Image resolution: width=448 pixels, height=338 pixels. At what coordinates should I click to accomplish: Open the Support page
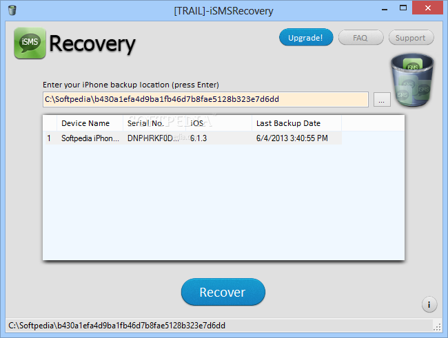tap(411, 38)
